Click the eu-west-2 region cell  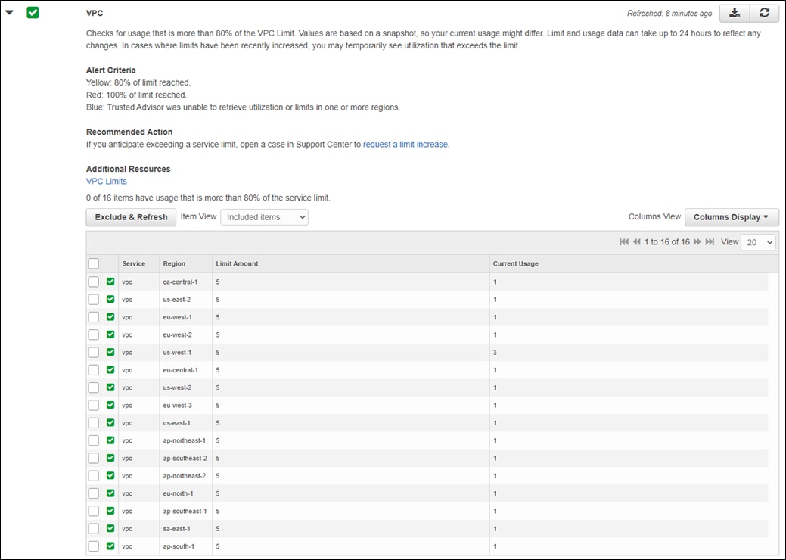(178, 335)
